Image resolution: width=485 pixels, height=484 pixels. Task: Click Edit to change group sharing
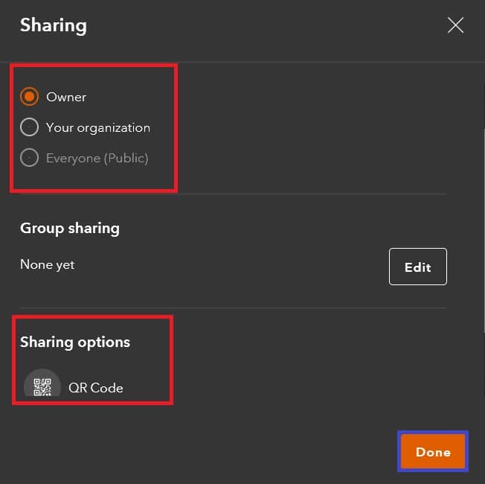coord(417,267)
